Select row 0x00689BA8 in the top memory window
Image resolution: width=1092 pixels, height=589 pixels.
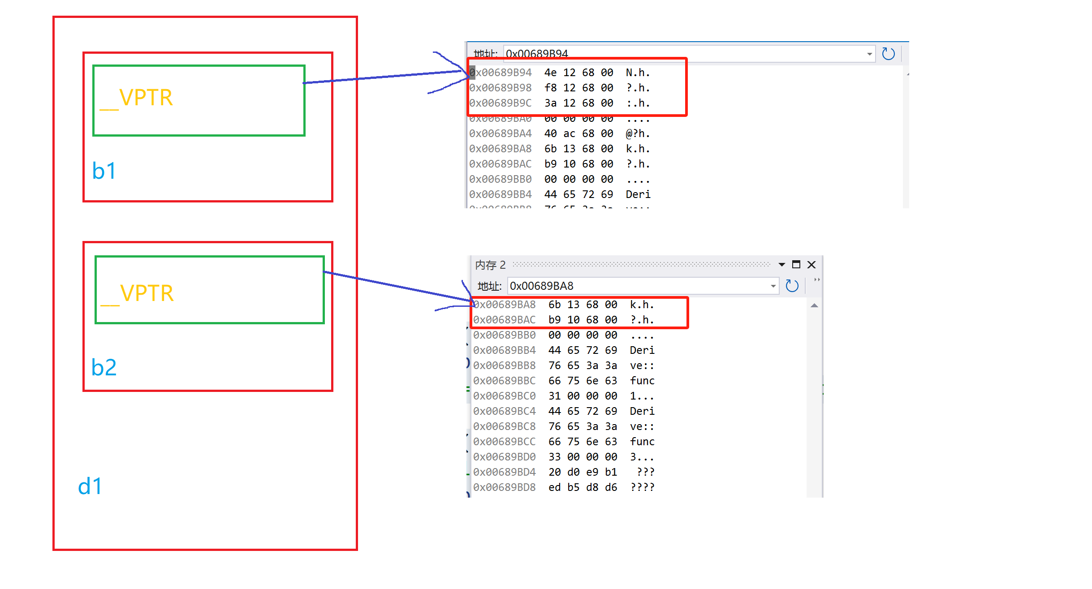(560, 149)
